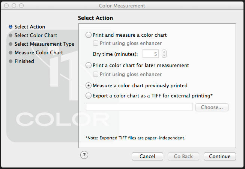This screenshot has width=245, height=169.
Task: Click the Measure Color Chart step
Action: tap(39, 52)
